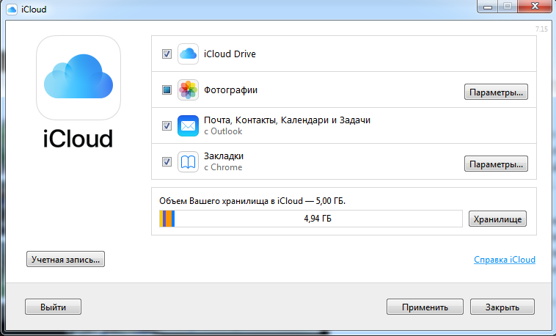Click the large iCloud logo

78,78
